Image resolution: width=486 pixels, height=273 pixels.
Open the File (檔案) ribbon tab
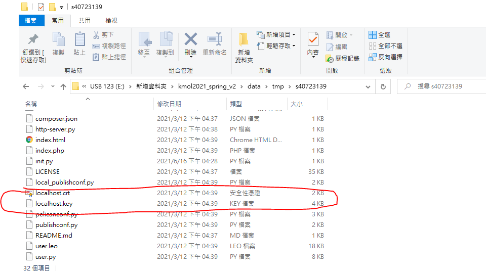(31, 21)
